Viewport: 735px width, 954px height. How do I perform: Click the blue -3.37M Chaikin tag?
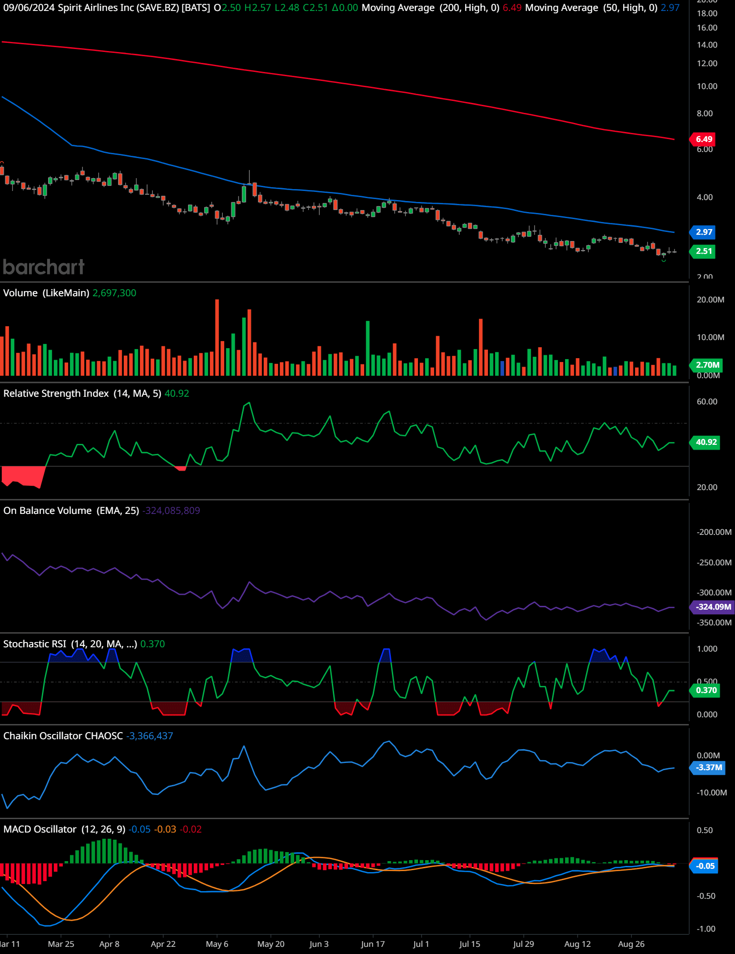(x=708, y=767)
